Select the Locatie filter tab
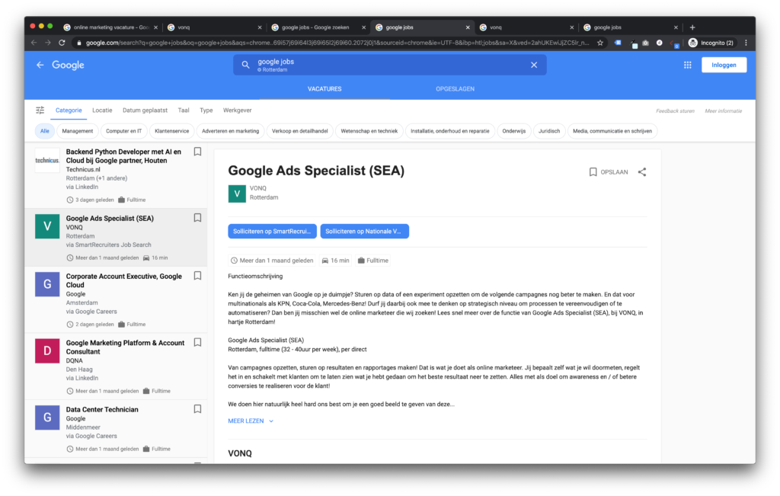Image resolution: width=780 pixels, height=496 pixels. pyautogui.click(x=102, y=110)
